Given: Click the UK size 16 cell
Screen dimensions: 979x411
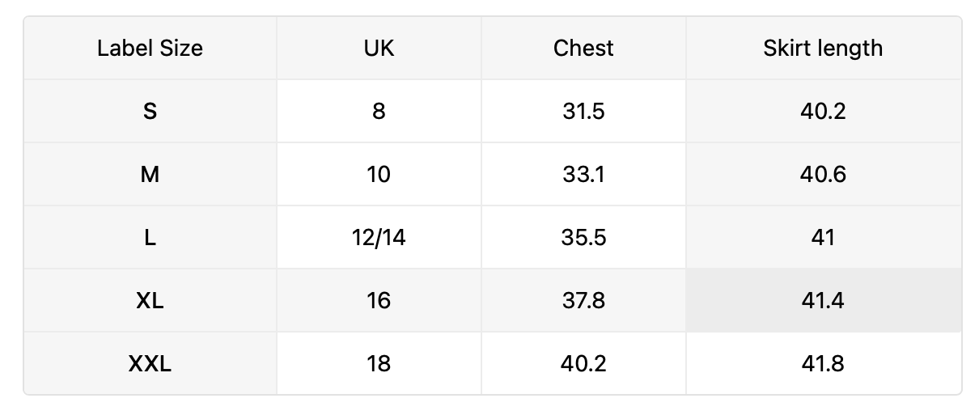Looking at the screenshot, I should [x=379, y=300].
